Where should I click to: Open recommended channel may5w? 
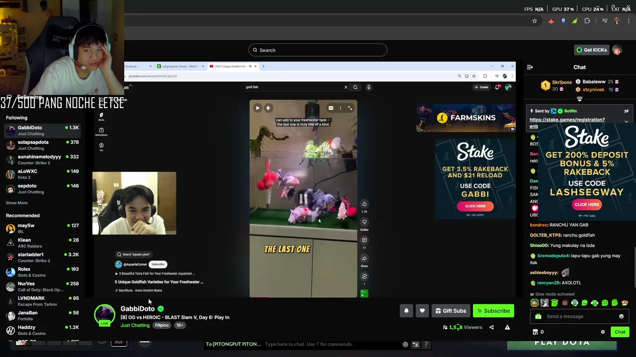[42, 228]
